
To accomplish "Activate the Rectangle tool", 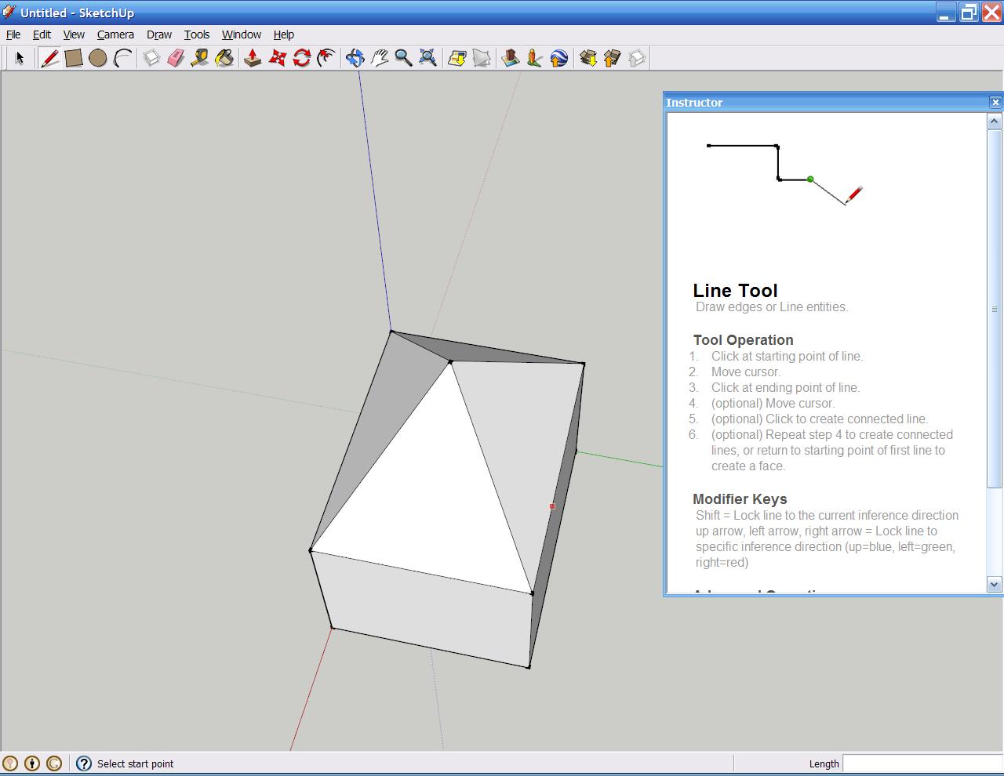I will 74,58.
